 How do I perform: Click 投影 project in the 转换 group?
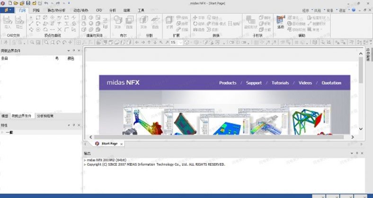(213, 30)
